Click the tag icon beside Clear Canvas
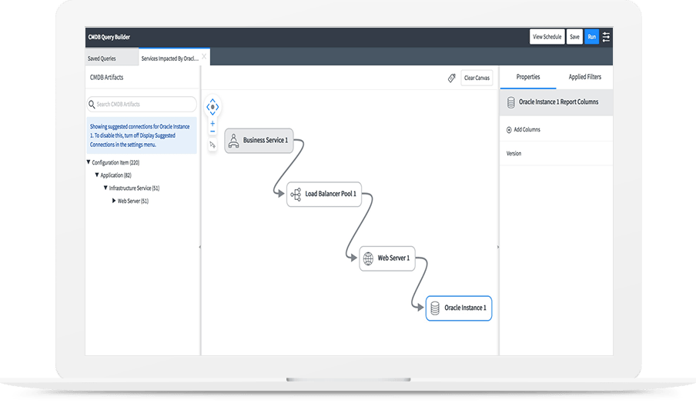 [451, 78]
